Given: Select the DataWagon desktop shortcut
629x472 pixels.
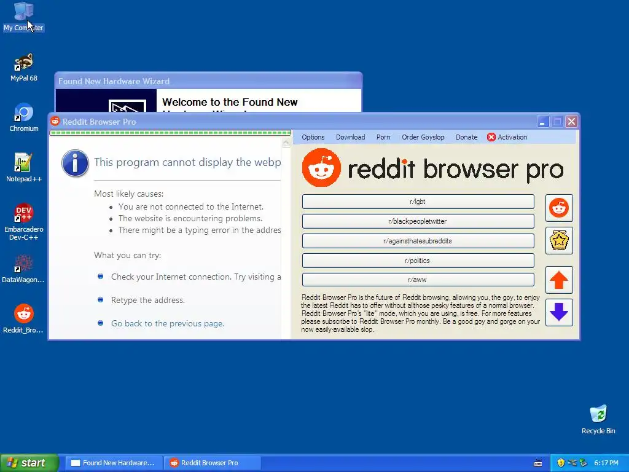Looking at the screenshot, I should pos(24,269).
